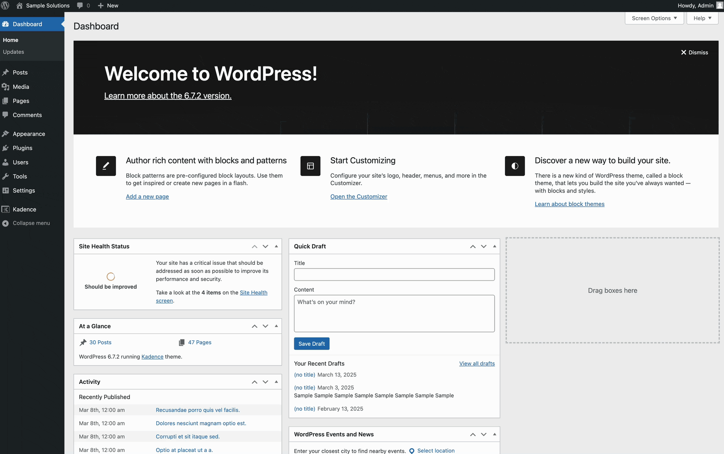Select the Media library icon in sidebar
724x454 pixels.
coord(5,86)
